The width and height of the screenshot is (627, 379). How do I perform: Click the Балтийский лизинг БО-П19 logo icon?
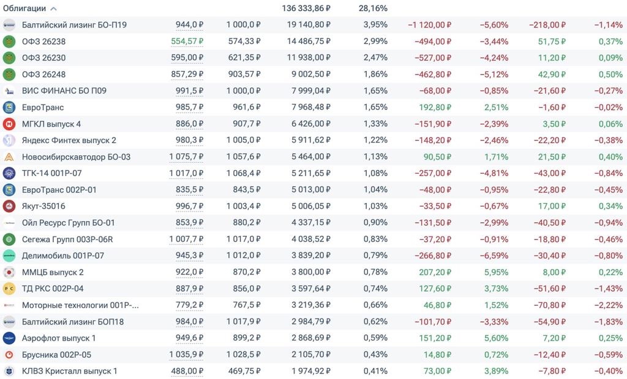point(9,25)
